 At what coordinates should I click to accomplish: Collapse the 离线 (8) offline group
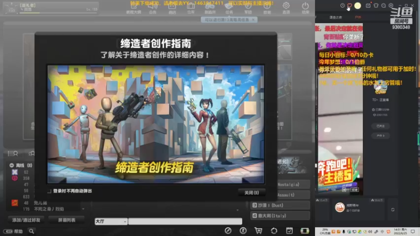click(x=12, y=165)
